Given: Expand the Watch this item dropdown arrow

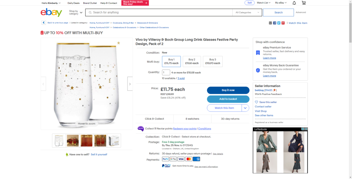Looking at the screenshot, I should tap(245, 108).
